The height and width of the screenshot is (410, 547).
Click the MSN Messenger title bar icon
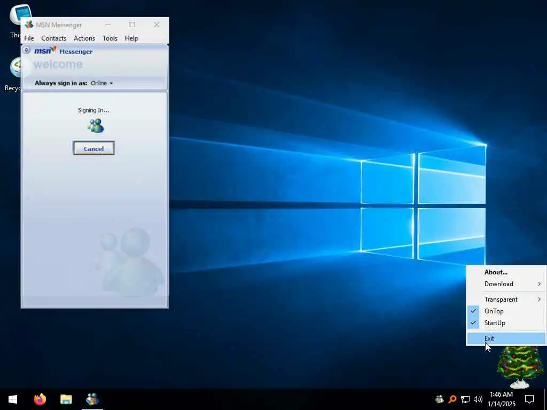click(29, 25)
